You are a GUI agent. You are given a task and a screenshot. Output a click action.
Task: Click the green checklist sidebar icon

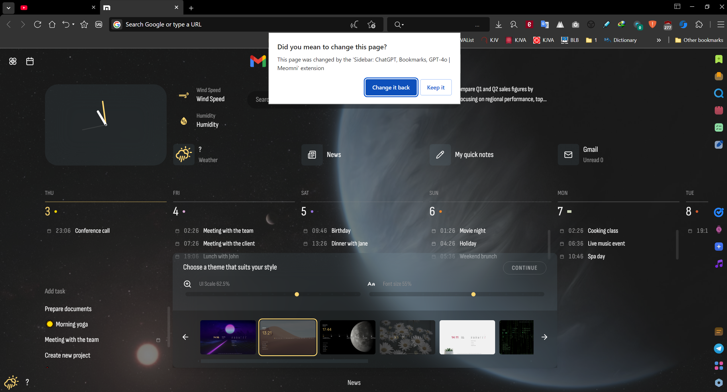719,127
